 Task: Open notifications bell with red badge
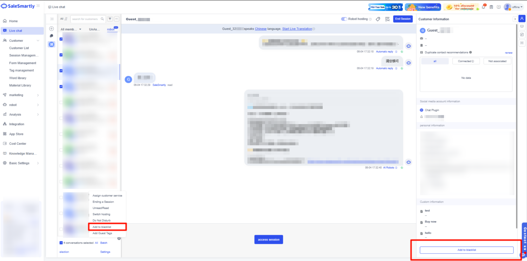tap(484, 7)
